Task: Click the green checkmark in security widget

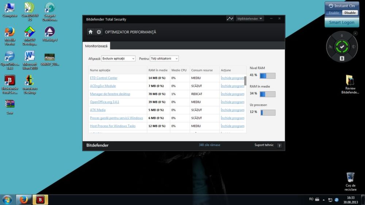Action: pyautogui.click(x=342, y=47)
